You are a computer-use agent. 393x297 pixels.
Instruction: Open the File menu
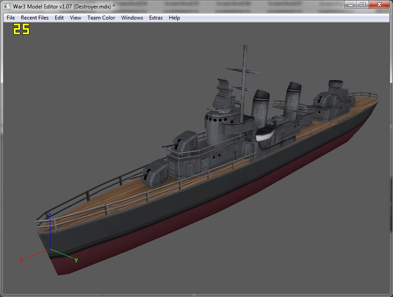click(x=11, y=18)
